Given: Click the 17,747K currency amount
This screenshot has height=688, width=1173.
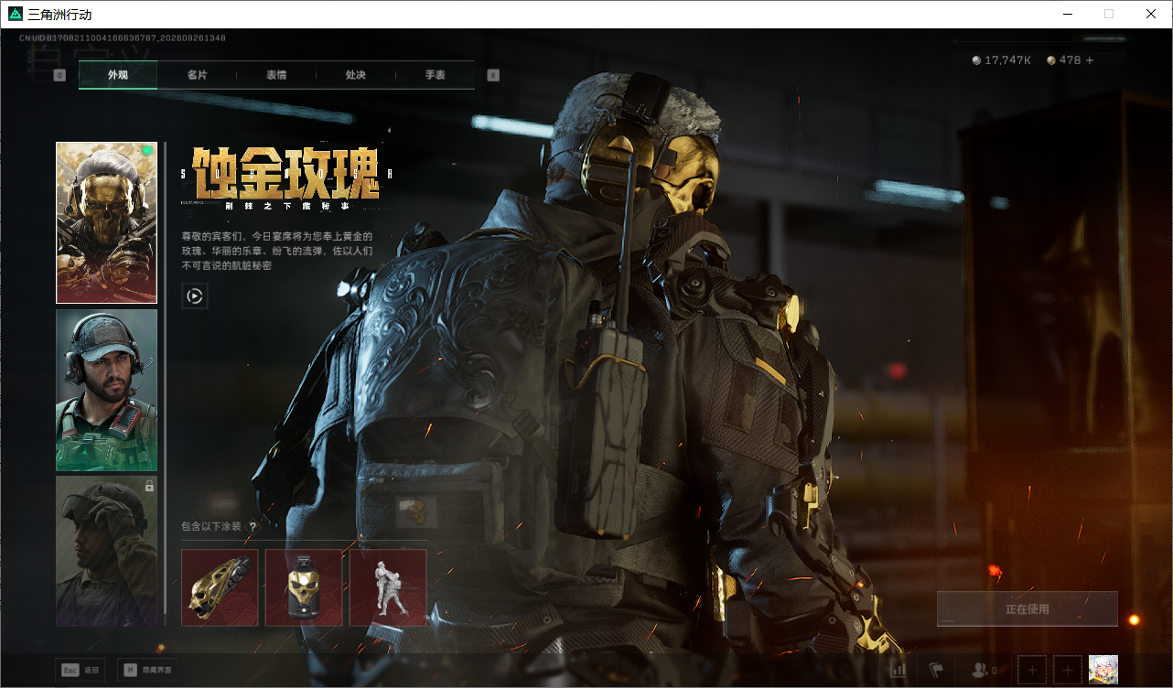Looking at the screenshot, I should (x=1007, y=60).
